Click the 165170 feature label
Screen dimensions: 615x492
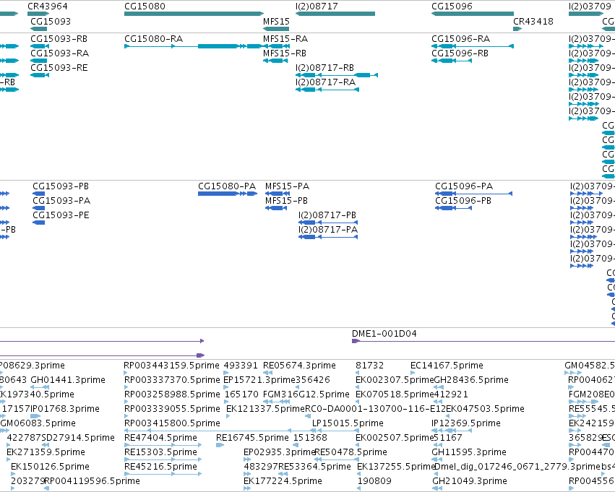pos(241,394)
